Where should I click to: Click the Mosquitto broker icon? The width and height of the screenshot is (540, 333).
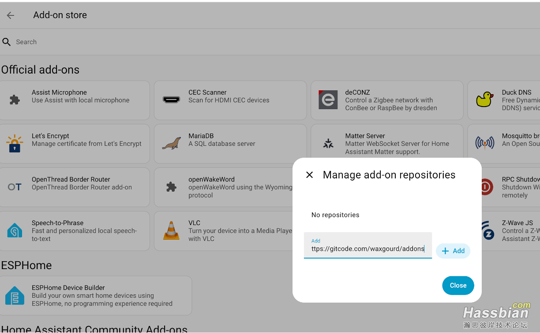coord(484,143)
